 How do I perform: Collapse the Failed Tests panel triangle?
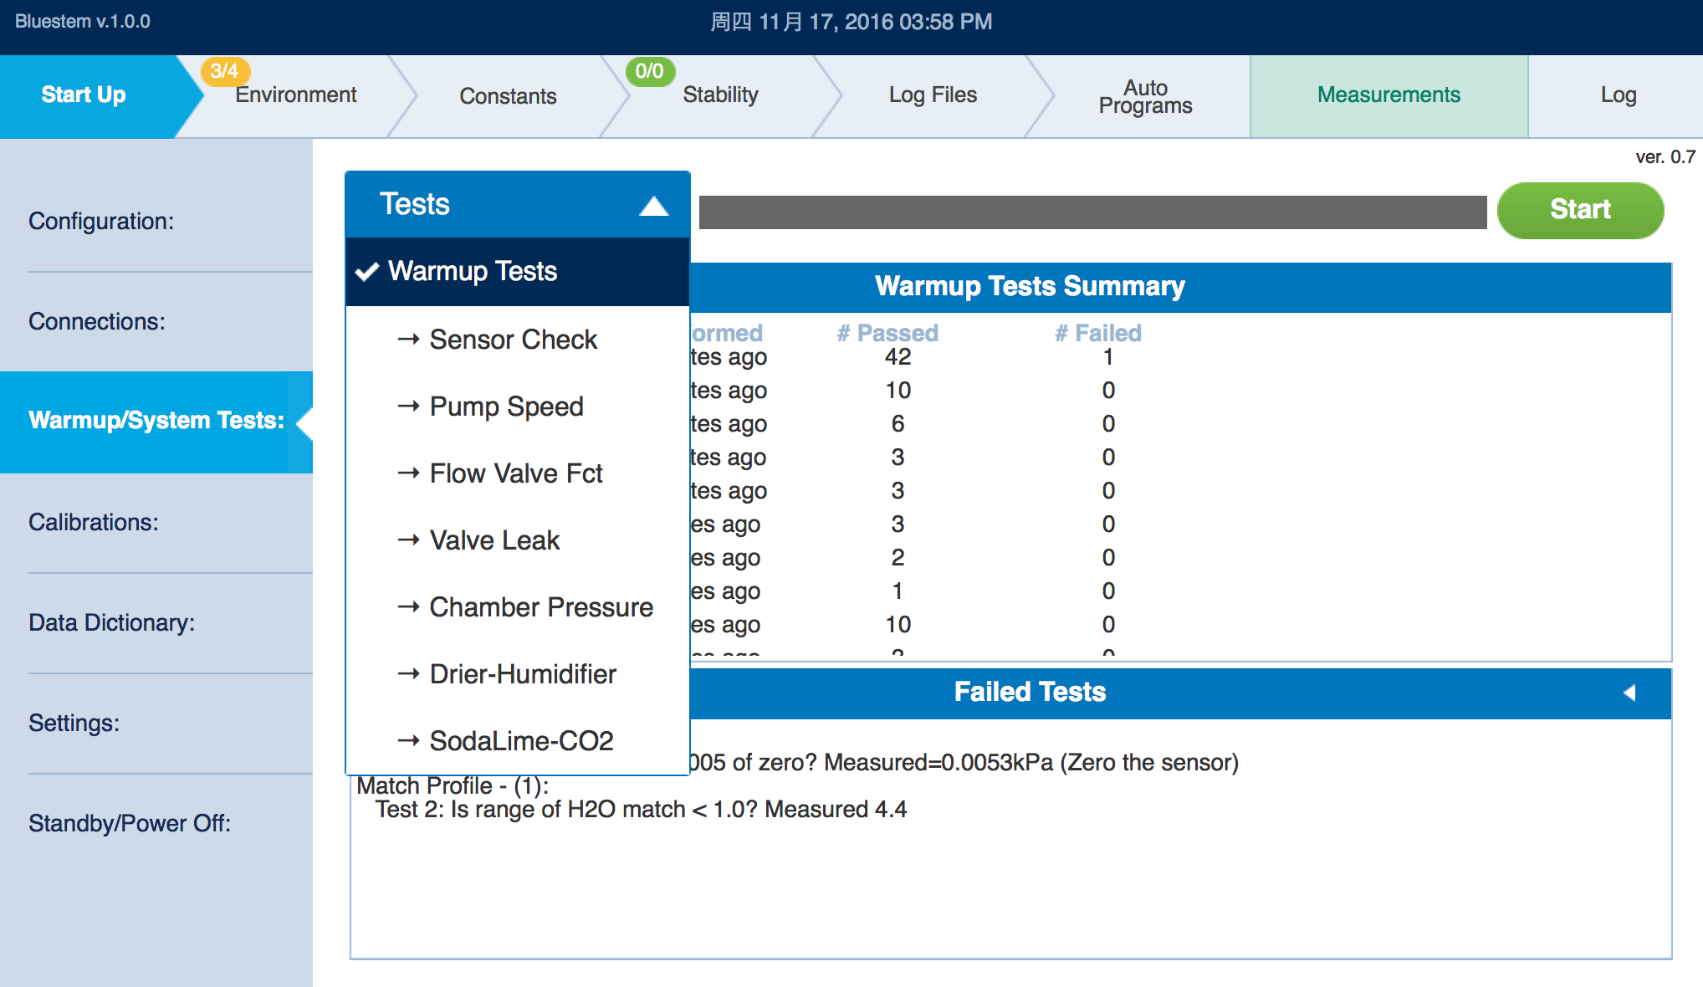[1629, 693]
